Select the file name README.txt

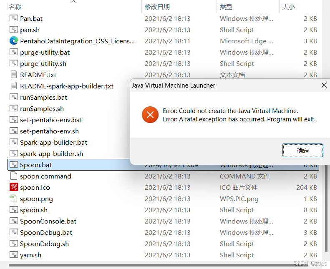[38, 75]
